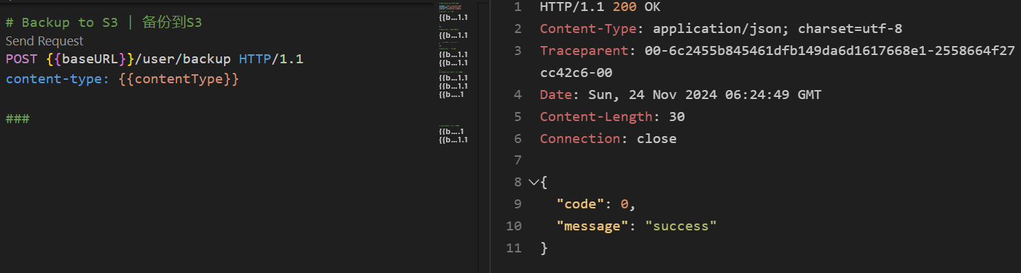Click the Content-Length header name
The width and height of the screenshot is (1021, 273).
(x=596, y=117)
